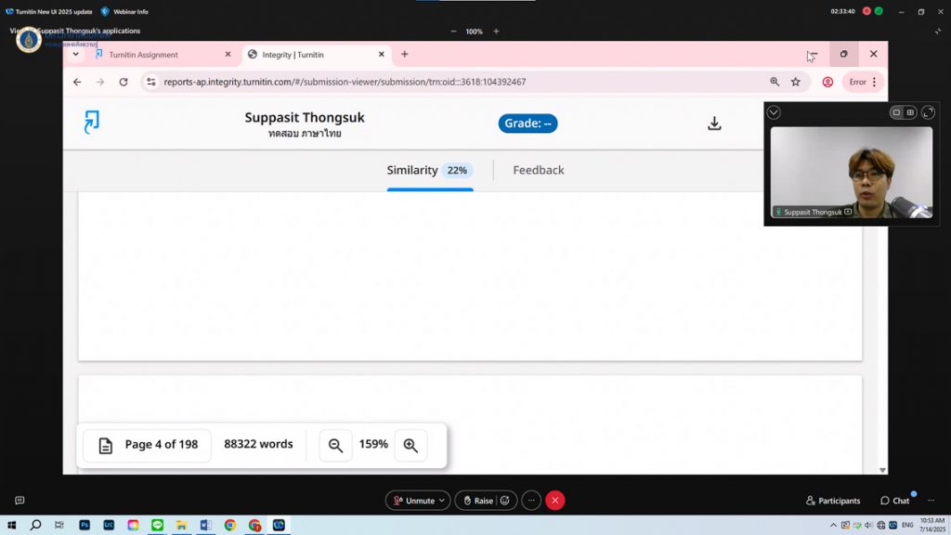Leave the webinar with red X button
951x535 pixels.
pos(555,501)
